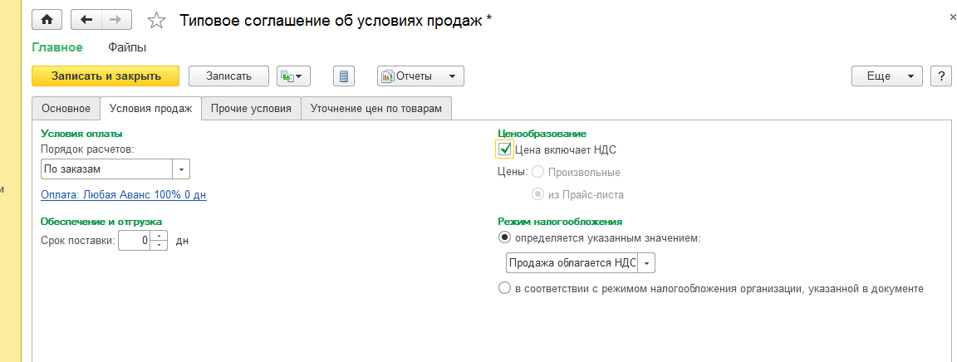Screen dimensions: 957x362
Task: Open help with the question mark button
Action: pos(940,76)
